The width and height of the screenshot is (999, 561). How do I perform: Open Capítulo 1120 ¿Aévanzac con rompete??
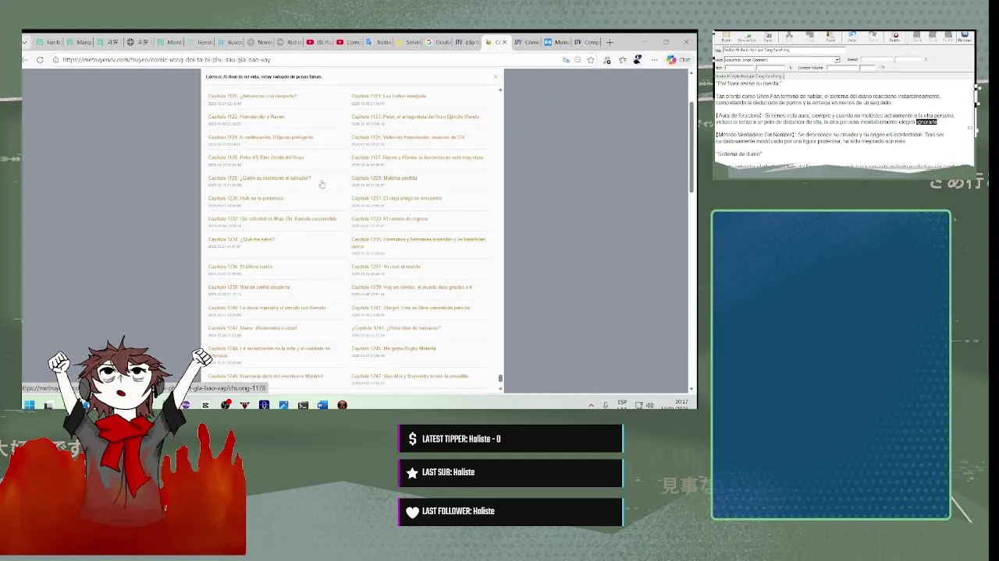point(252,96)
